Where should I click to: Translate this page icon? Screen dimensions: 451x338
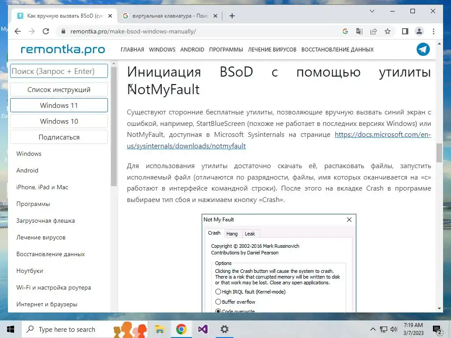(359, 31)
